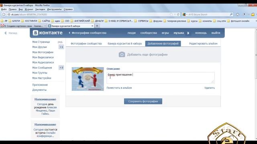257x144 pixels.
Task: Open the ДЕНЬГИ bookmarks folder
Action: point(98,21)
